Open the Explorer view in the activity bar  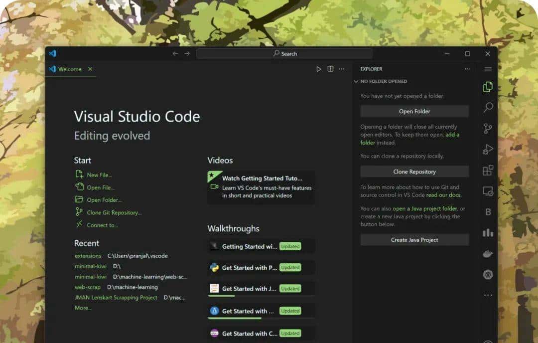coord(488,86)
